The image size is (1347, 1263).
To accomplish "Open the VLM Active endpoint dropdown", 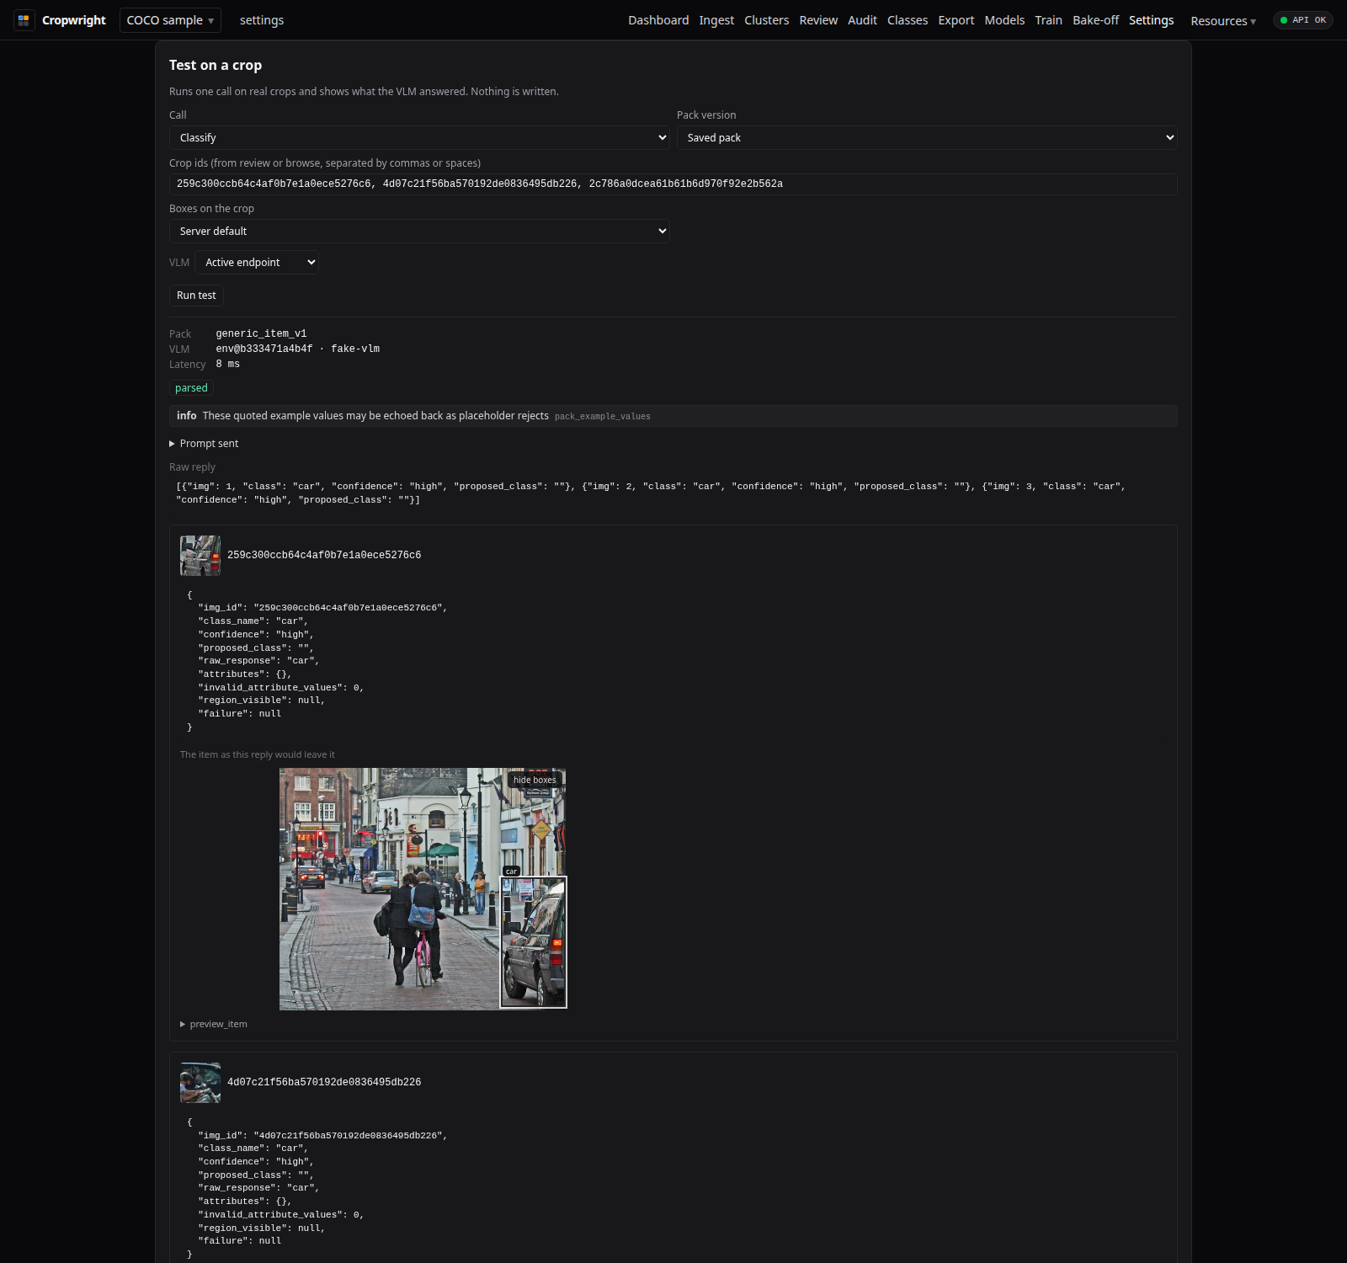I will tap(257, 263).
